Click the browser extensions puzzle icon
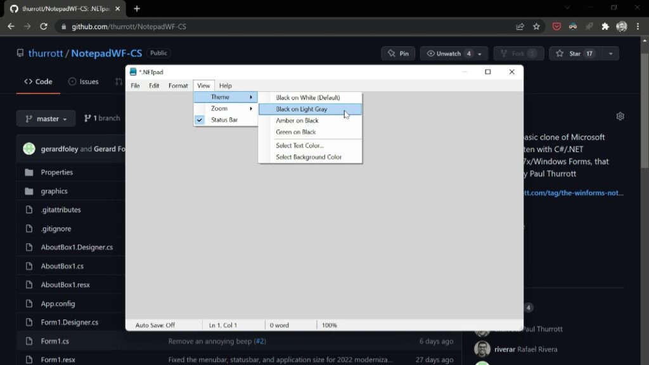 (x=604, y=27)
